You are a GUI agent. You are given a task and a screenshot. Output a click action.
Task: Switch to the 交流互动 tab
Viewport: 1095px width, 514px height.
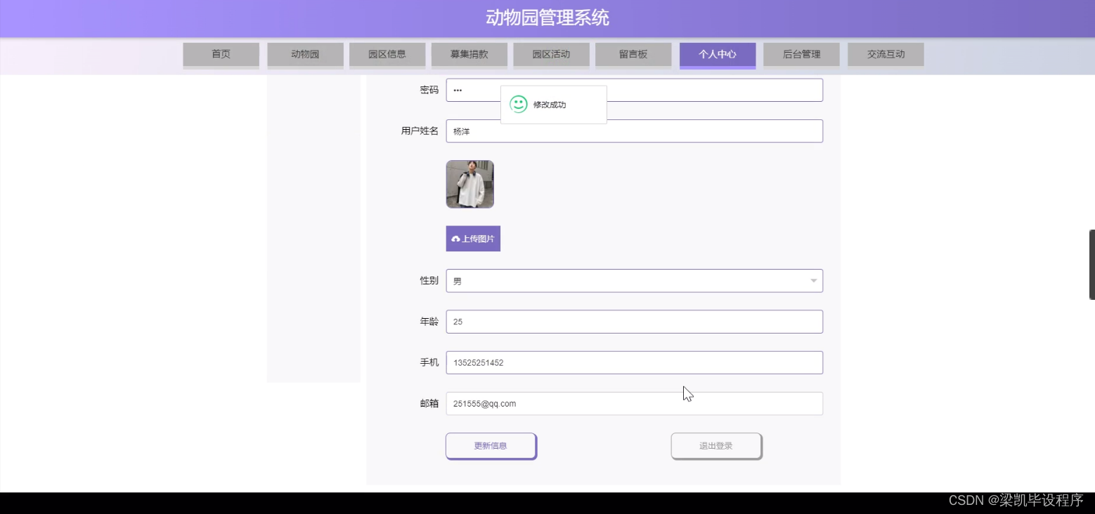click(x=886, y=55)
